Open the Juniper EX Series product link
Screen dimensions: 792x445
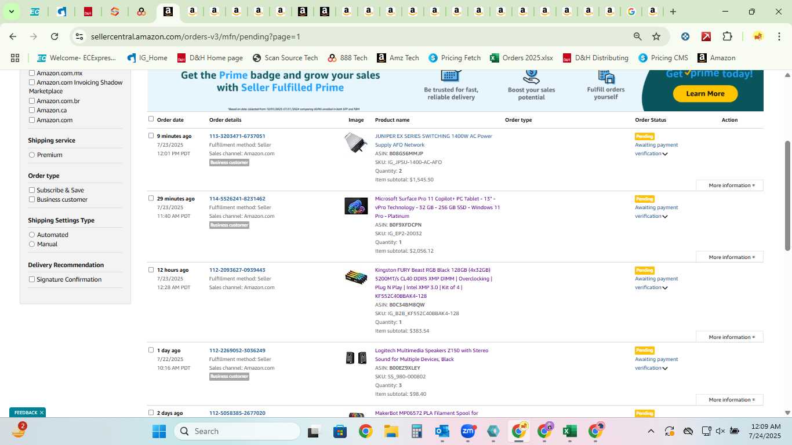tap(433, 140)
